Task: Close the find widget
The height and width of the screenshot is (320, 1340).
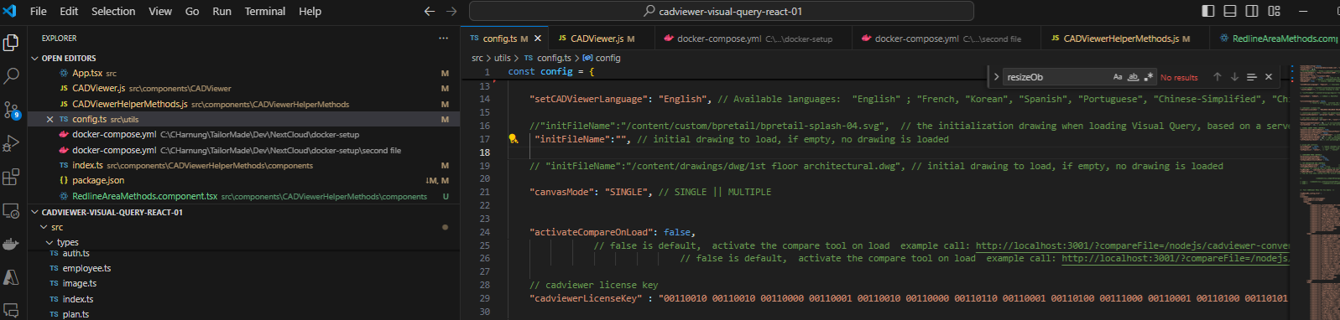Action: [x=1269, y=77]
